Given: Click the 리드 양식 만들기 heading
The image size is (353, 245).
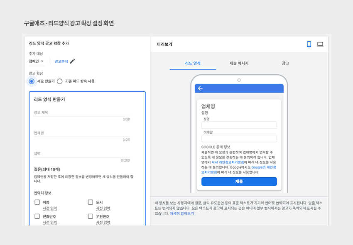Looking at the screenshot, I should point(49,99).
